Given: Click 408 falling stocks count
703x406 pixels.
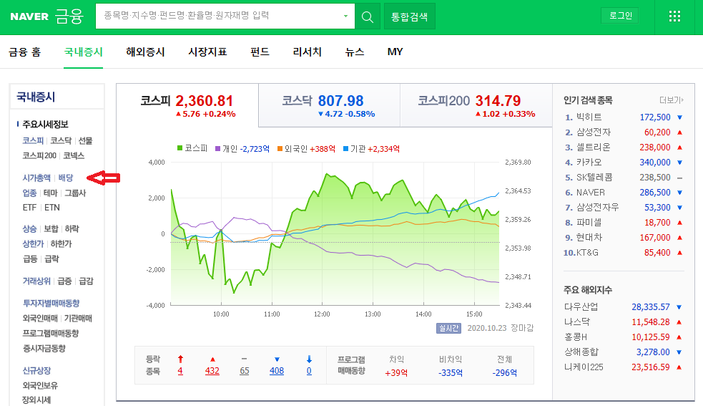Looking at the screenshot, I should click(x=277, y=371).
